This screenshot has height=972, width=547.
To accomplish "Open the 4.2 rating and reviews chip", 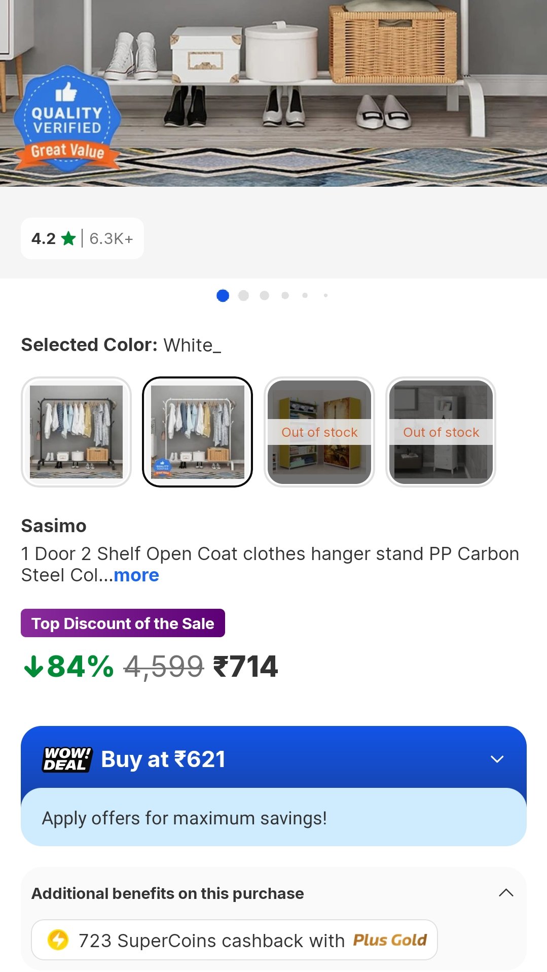I will pos(82,238).
